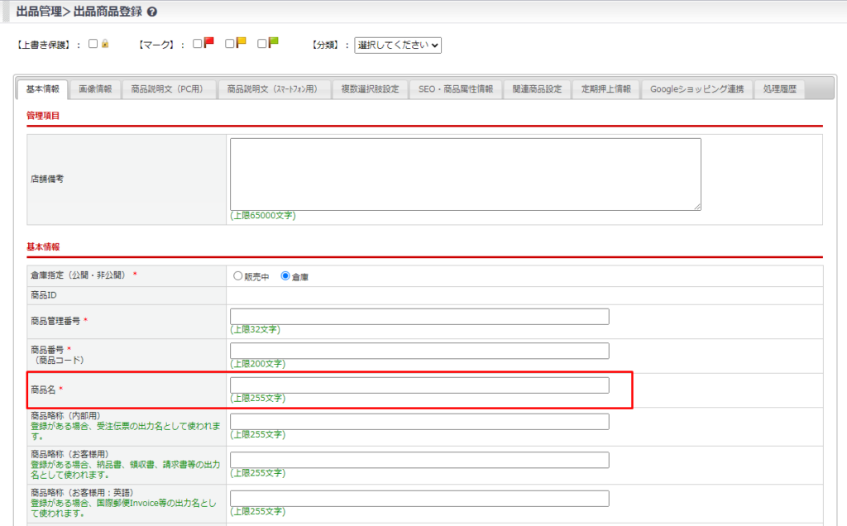Click the red flag mark icon
The width and height of the screenshot is (847, 526).
tap(209, 42)
